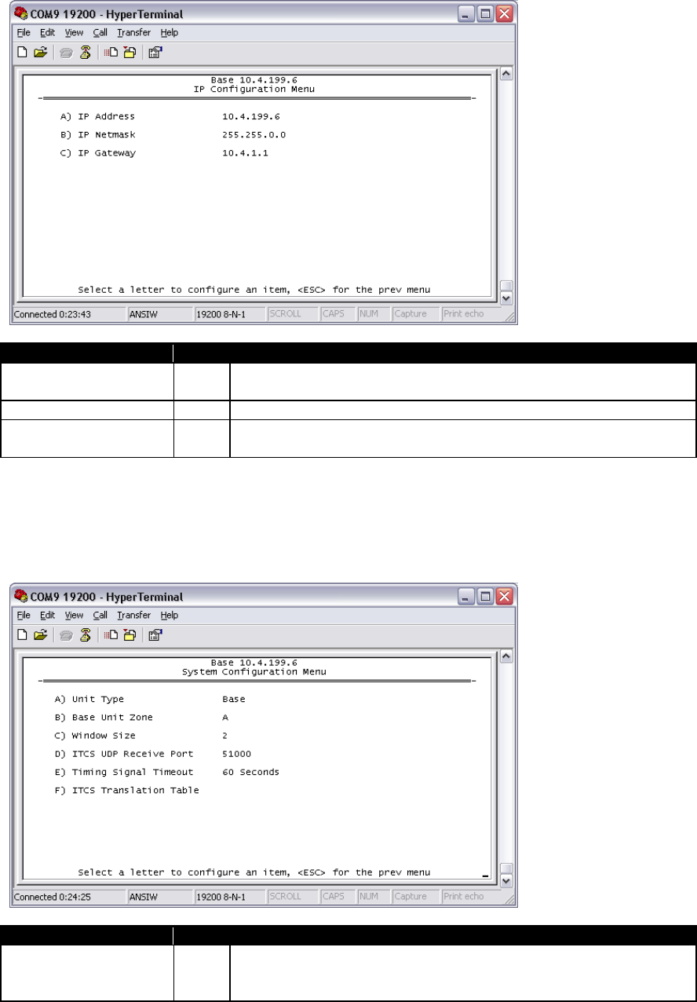Screen dimensions: 697x1002
Task: Open View menu in IP Configuration window
Action: point(74,32)
